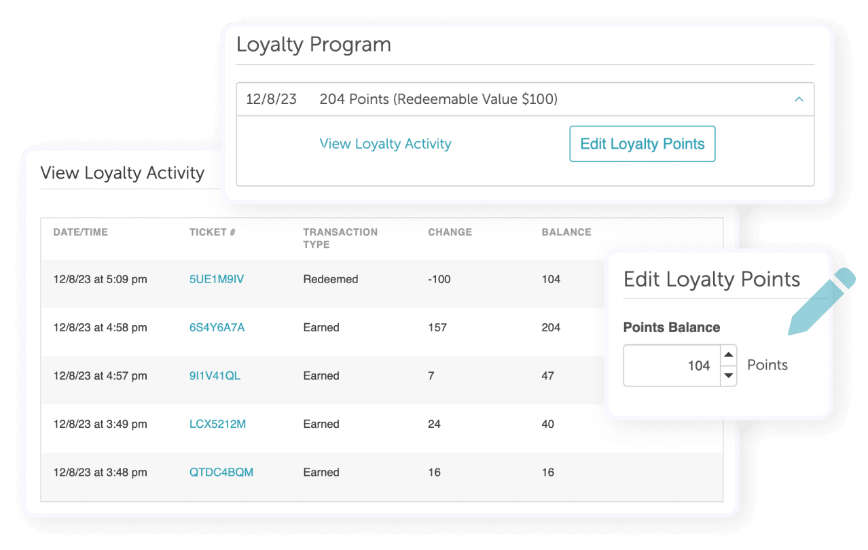Click the 12/8/23 at 5:09 pm date cell

coord(101,279)
